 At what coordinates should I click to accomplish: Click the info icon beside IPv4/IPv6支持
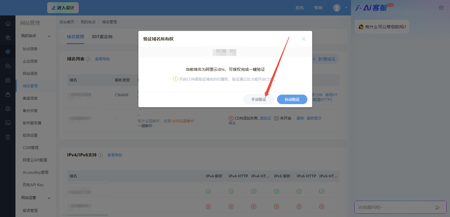(x=100, y=155)
